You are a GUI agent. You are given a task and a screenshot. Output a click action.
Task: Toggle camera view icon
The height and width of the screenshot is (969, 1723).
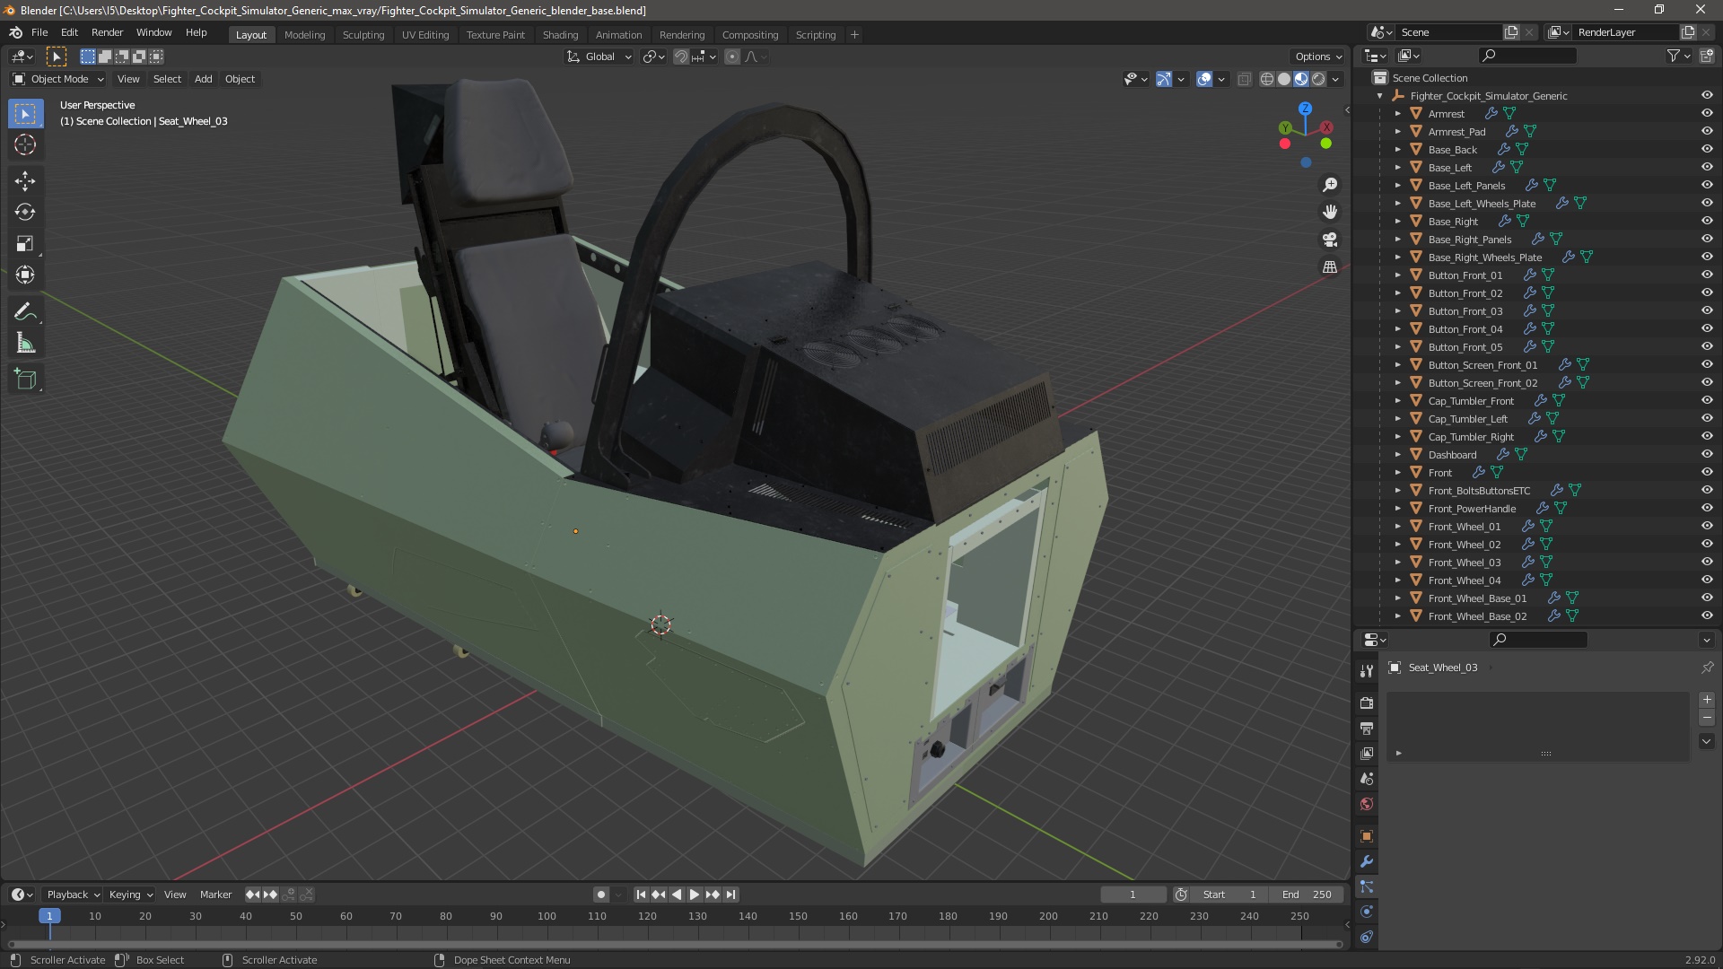coord(1330,240)
